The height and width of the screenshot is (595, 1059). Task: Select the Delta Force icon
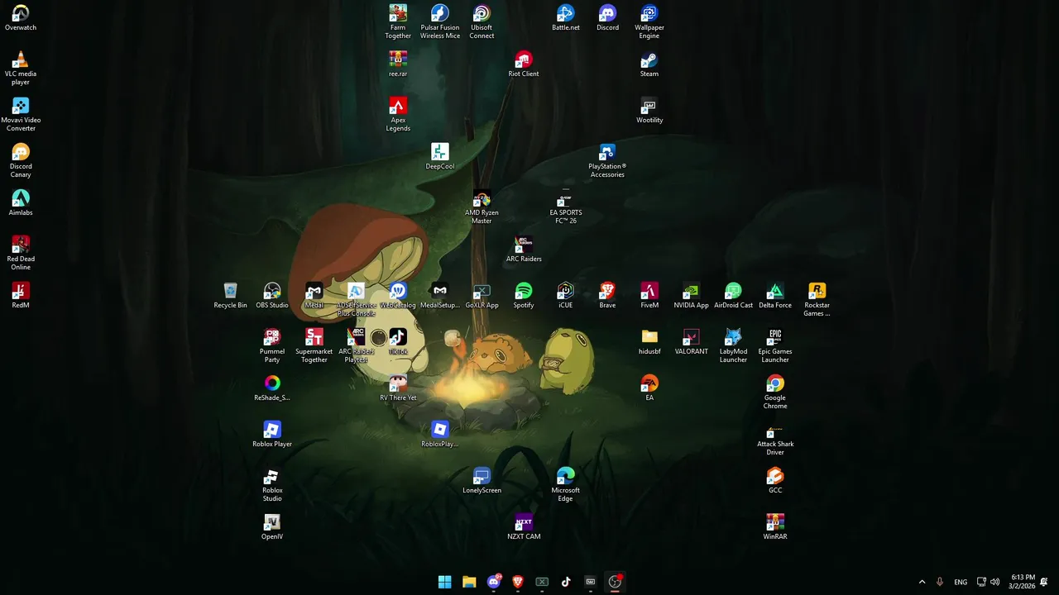pos(775,295)
